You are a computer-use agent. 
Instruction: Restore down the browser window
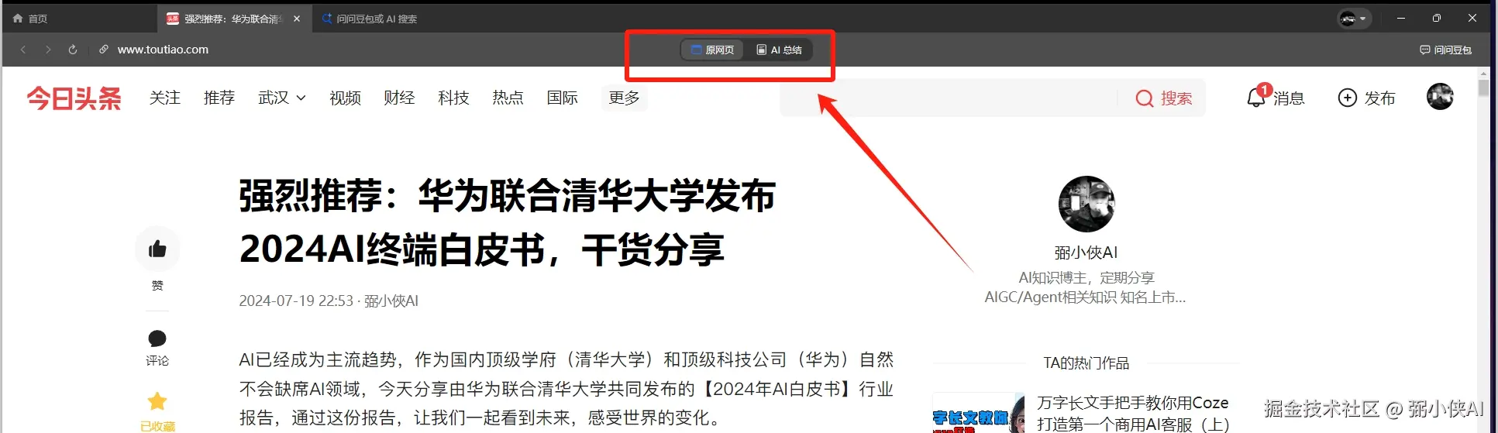[1437, 19]
